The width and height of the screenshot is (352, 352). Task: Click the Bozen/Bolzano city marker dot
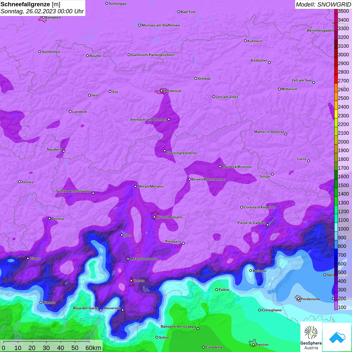[x=154, y=217]
